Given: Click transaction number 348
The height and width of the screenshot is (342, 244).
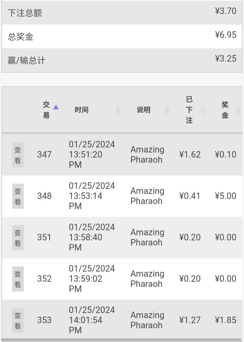Looking at the screenshot, I should [x=44, y=196].
